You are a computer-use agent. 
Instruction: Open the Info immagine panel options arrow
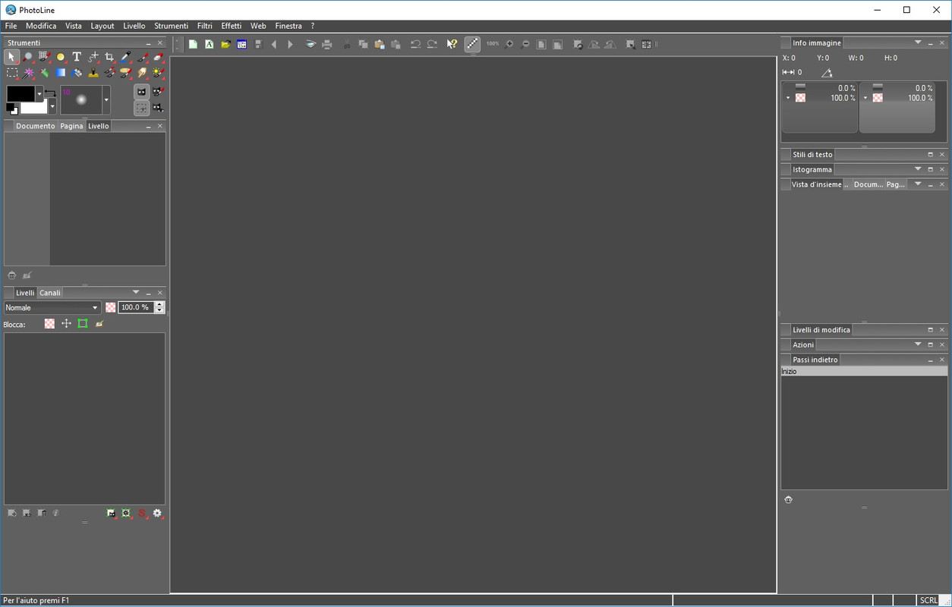(x=917, y=43)
